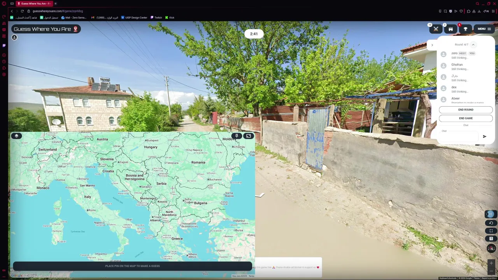498x280 pixels.
Task: Send the chat message arrow
Action: pos(484,136)
